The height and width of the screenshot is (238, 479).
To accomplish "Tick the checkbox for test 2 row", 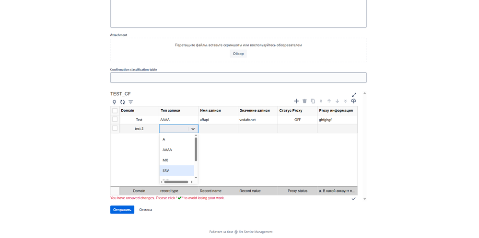I will (x=115, y=128).
